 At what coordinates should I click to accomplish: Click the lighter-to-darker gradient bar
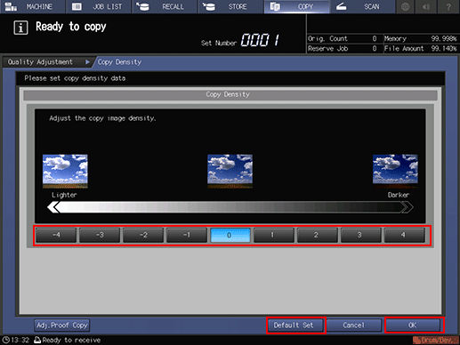point(230,207)
